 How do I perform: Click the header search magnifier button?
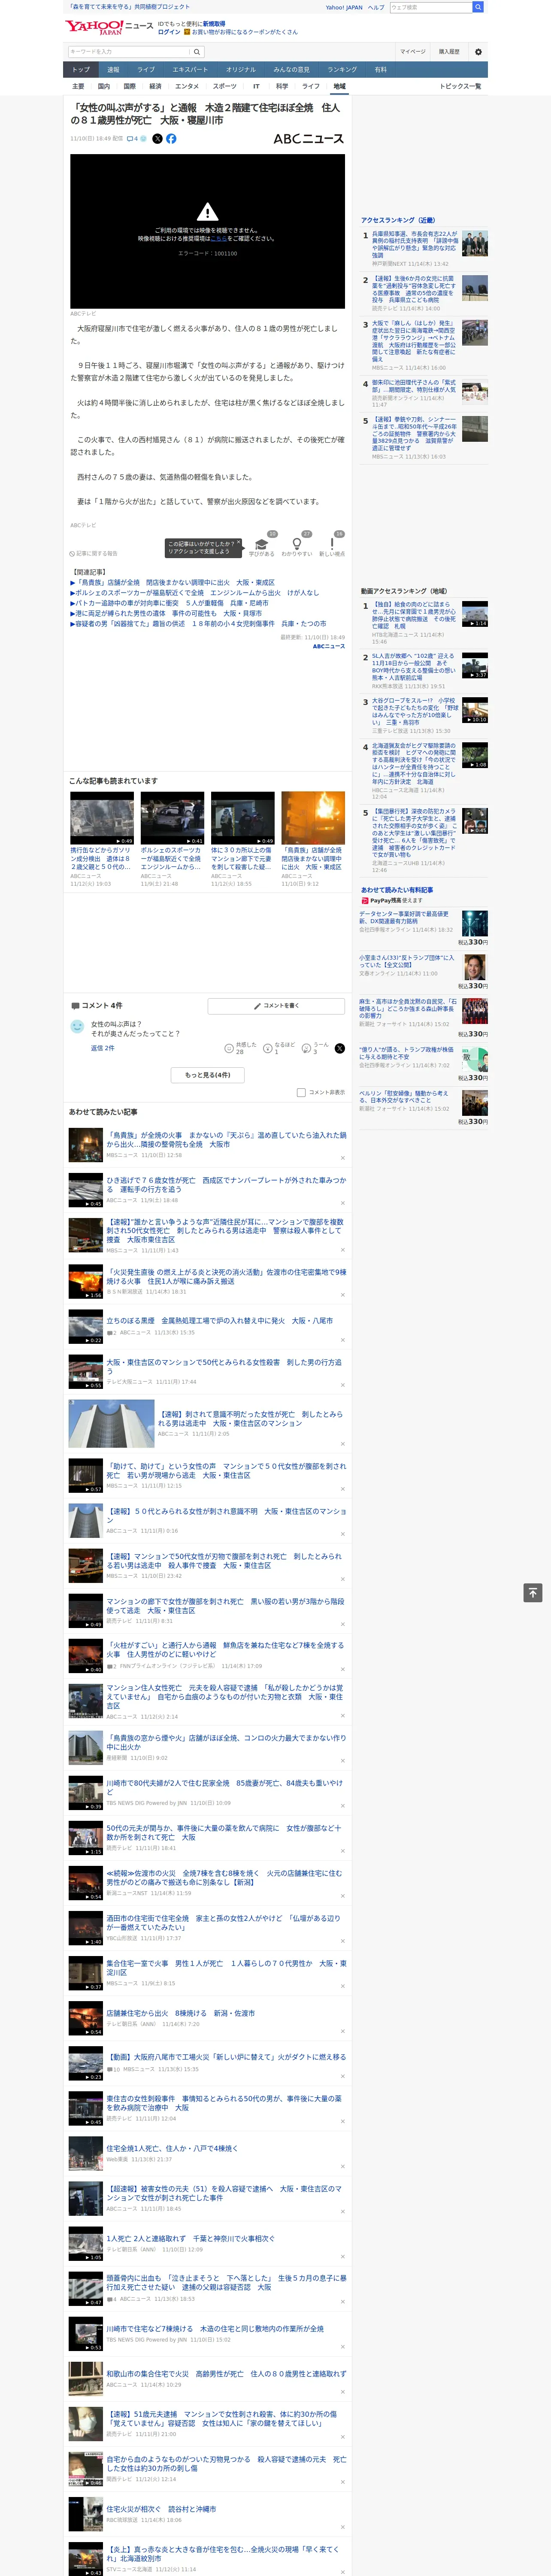pos(478,7)
